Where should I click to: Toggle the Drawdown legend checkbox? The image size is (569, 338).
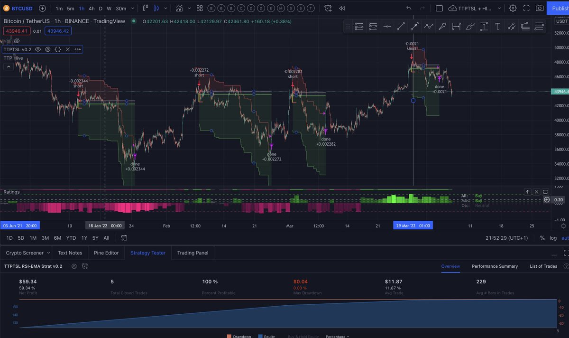[231, 336]
